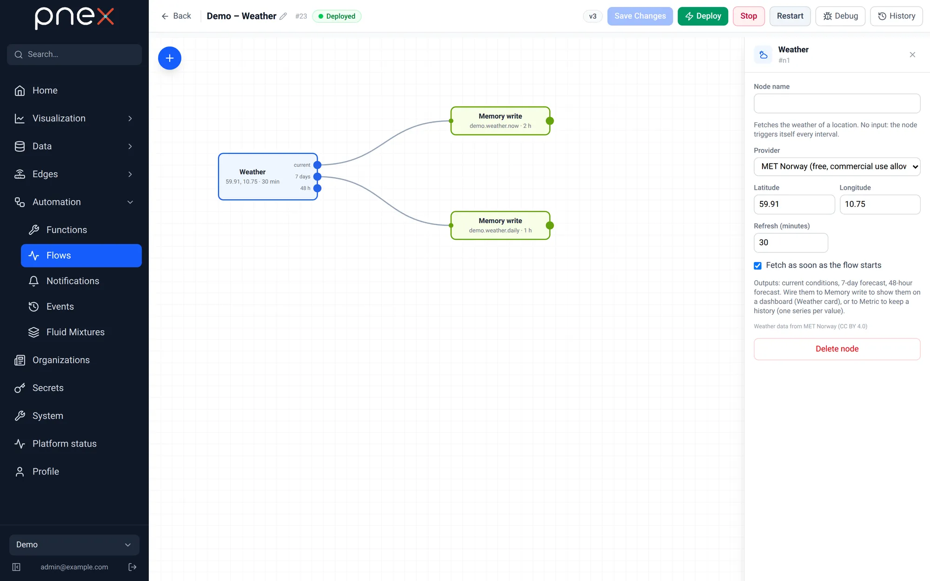Open Functions under Automation
This screenshot has height=581, width=930.
tap(81, 230)
